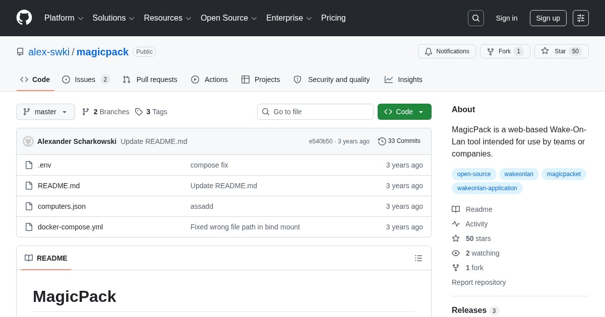Open the magicpack repository name link
Image resolution: width=605 pixels, height=317 pixels.
pyautogui.click(x=102, y=52)
